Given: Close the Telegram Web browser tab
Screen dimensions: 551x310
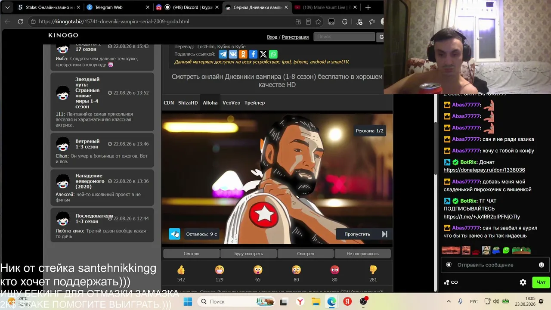Looking at the screenshot, I should point(148,7).
